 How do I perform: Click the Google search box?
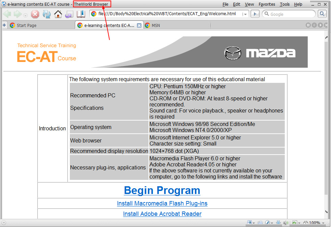pos(289,14)
